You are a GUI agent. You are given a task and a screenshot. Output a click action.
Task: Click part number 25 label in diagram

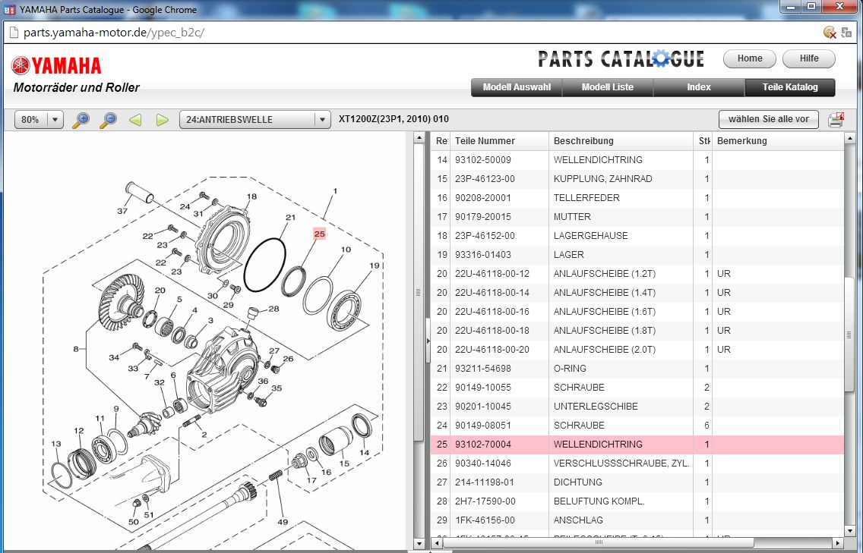click(x=319, y=234)
